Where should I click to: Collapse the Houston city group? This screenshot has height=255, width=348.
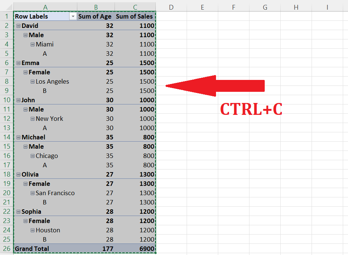(x=32, y=230)
